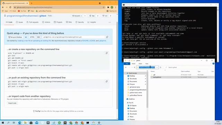222x125 pixels.
Task: Bookmark this page with the star icon
Action: tap(103, 7)
